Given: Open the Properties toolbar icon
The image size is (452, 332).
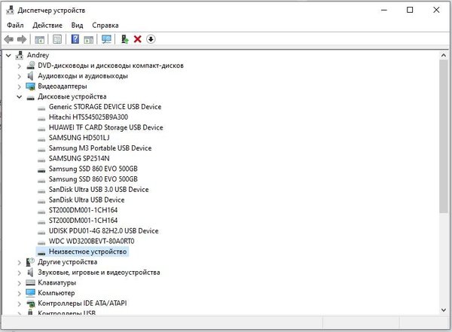Looking at the screenshot, I should (x=57, y=39).
